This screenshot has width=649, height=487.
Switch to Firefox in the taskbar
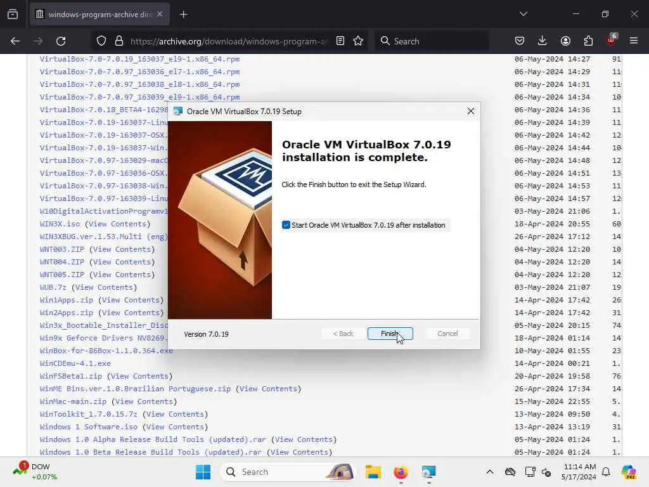pos(401,472)
